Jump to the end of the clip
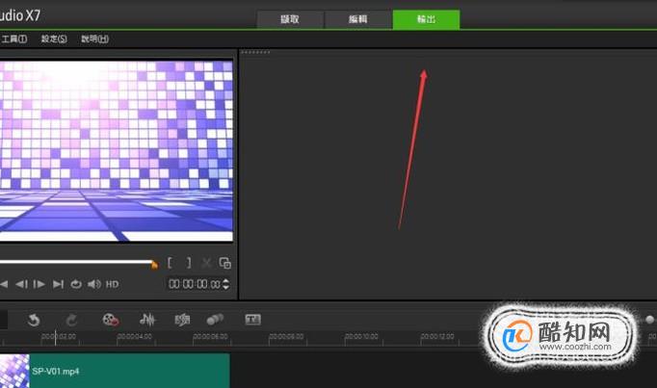The image size is (657, 388). (x=58, y=284)
